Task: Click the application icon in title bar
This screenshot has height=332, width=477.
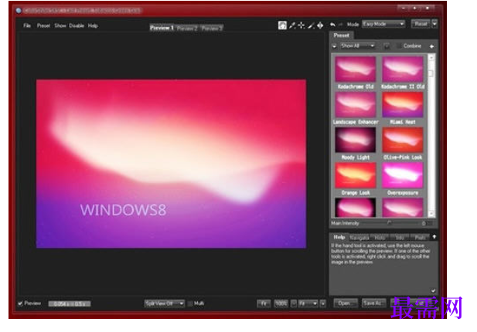Action: click(x=19, y=10)
